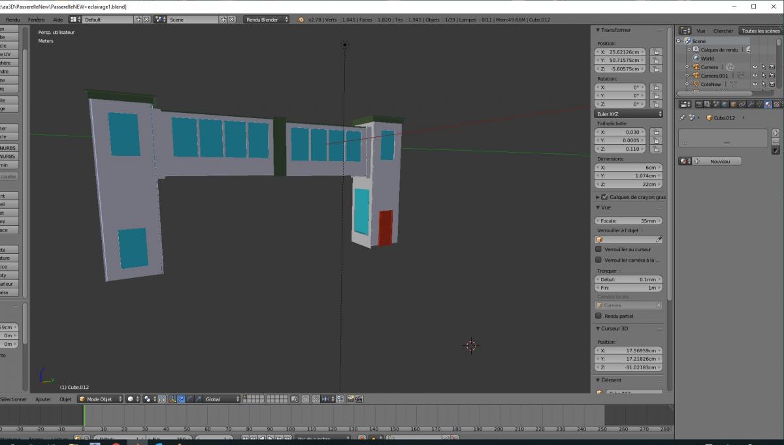Open the Material properties tab icon
The width and height of the screenshot is (784, 445).
[x=768, y=104]
